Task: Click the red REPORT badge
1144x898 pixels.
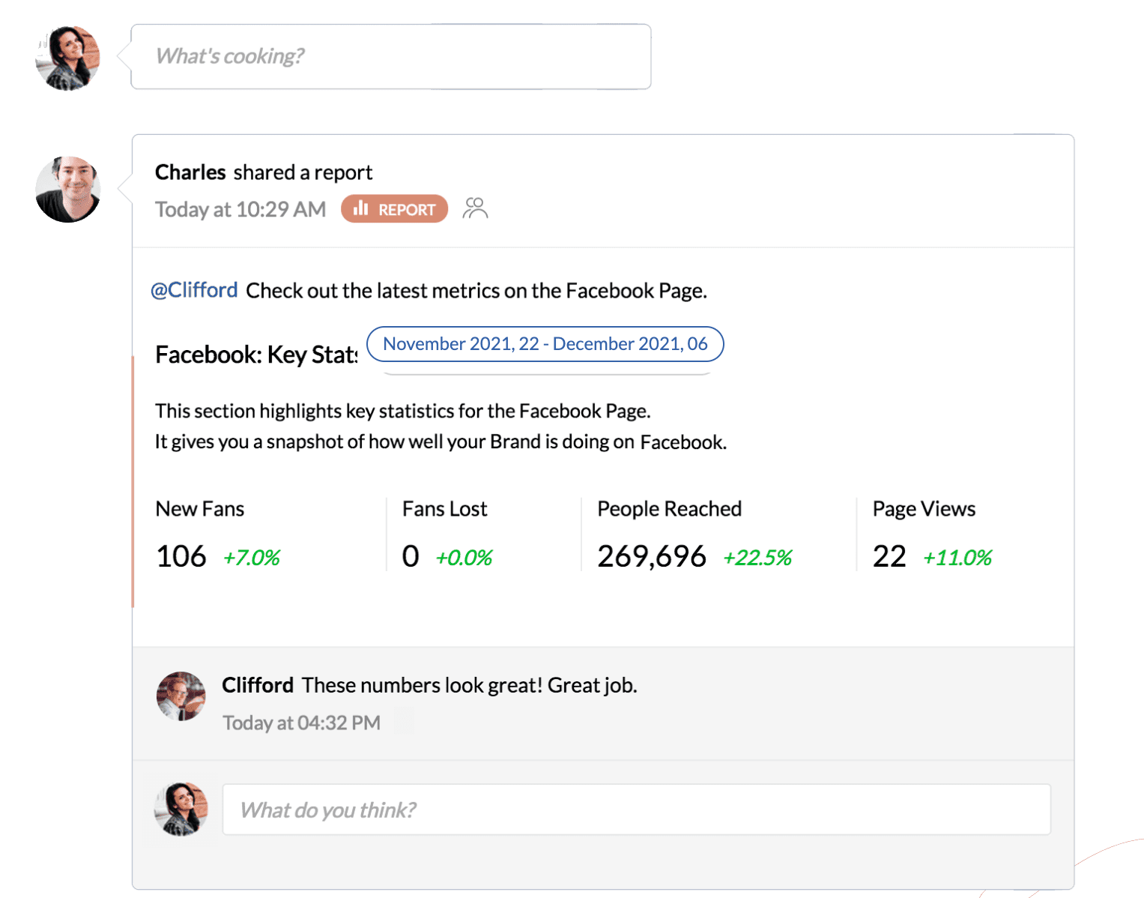Action: tap(394, 209)
